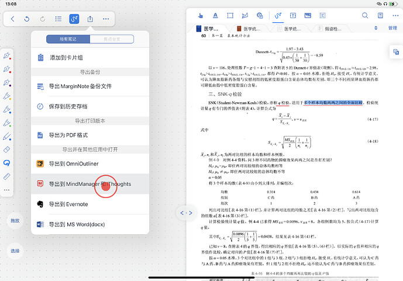
Task: Choose 导出MarginNote备份文件
Action: click(90, 86)
